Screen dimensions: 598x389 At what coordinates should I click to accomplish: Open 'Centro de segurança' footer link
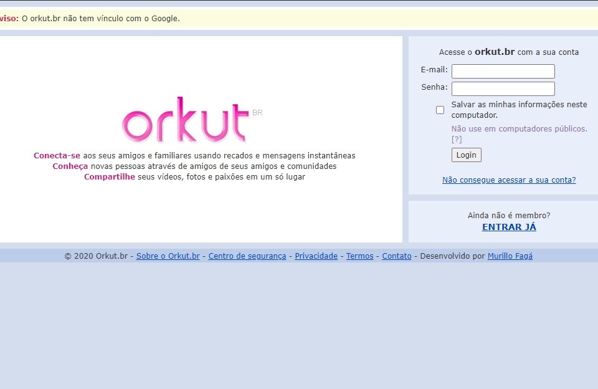click(247, 256)
